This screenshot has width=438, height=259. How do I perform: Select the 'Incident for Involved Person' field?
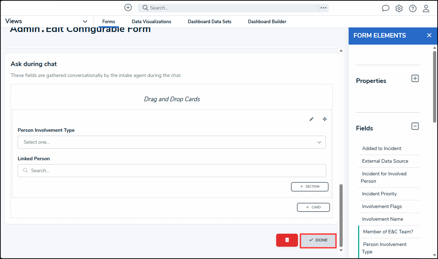(x=389, y=177)
